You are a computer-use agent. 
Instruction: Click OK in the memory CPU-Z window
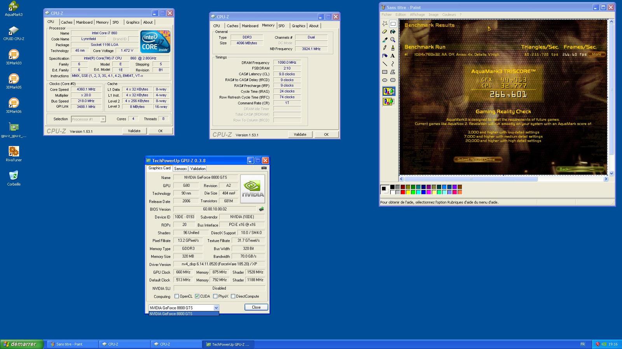click(326, 134)
